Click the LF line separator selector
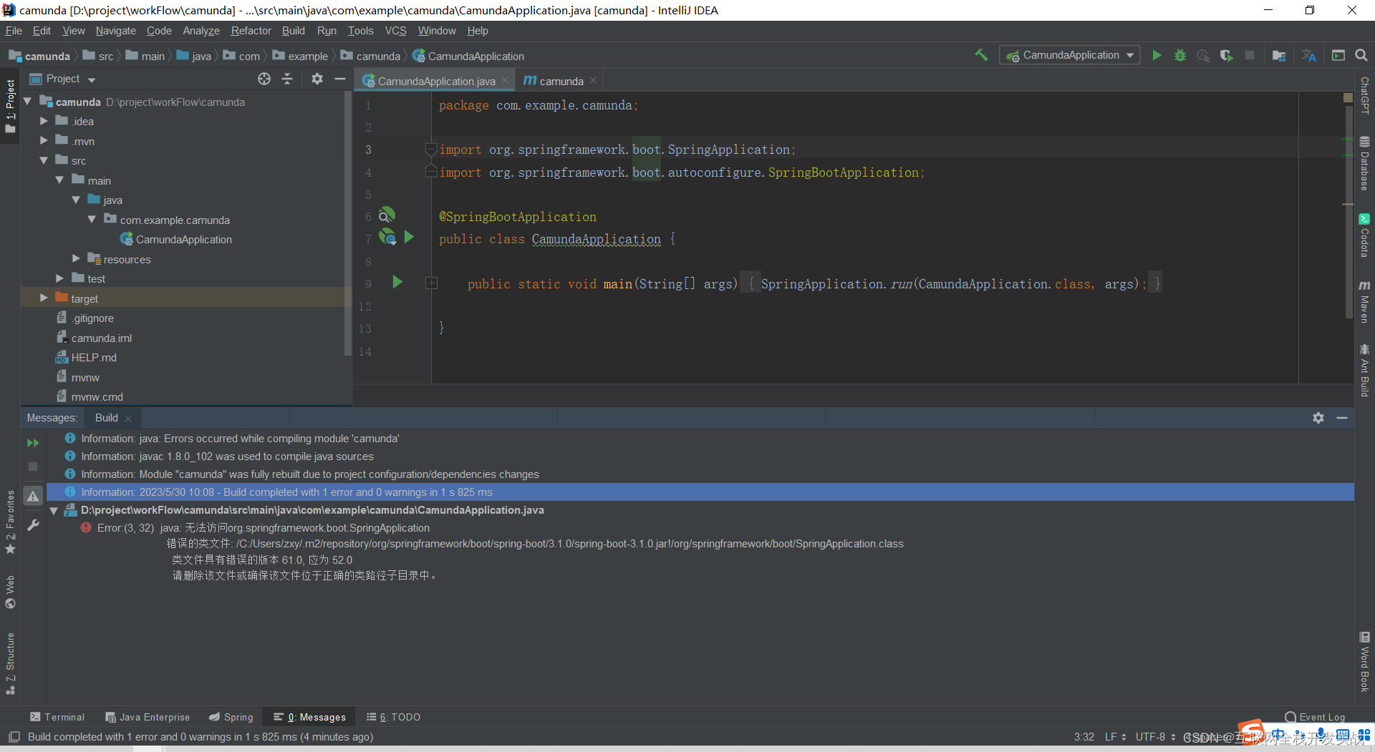The height and width of the screenshot is (752, 1375). (x=1115, y=737)
